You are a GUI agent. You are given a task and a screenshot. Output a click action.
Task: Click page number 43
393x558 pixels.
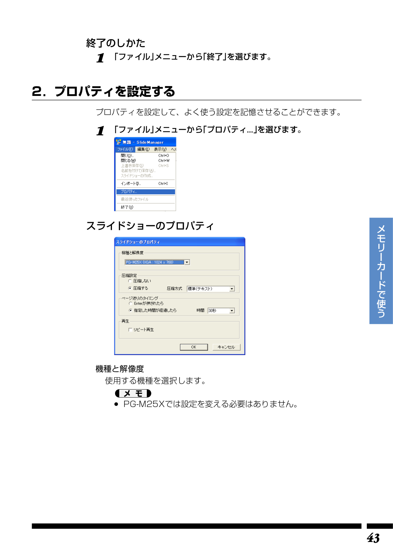coord(373,538)
